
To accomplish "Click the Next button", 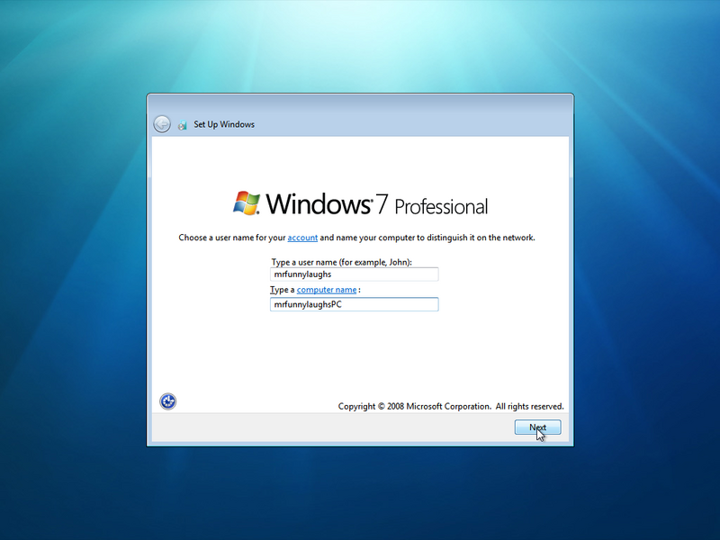I will pyautogui.click(x=537, y=427).
